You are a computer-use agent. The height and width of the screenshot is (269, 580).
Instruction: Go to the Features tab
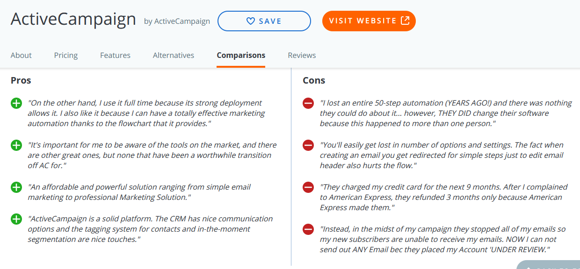[115, 55]
